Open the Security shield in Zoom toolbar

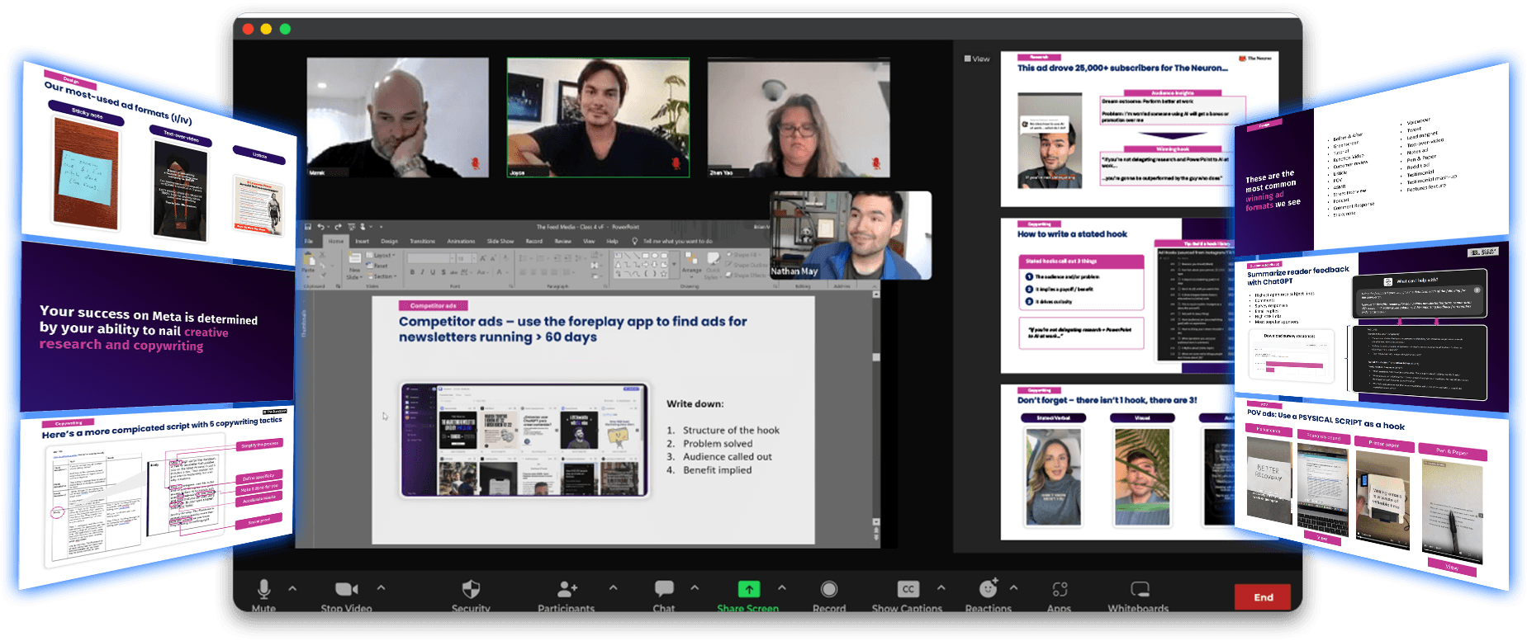tap(471, 589)
